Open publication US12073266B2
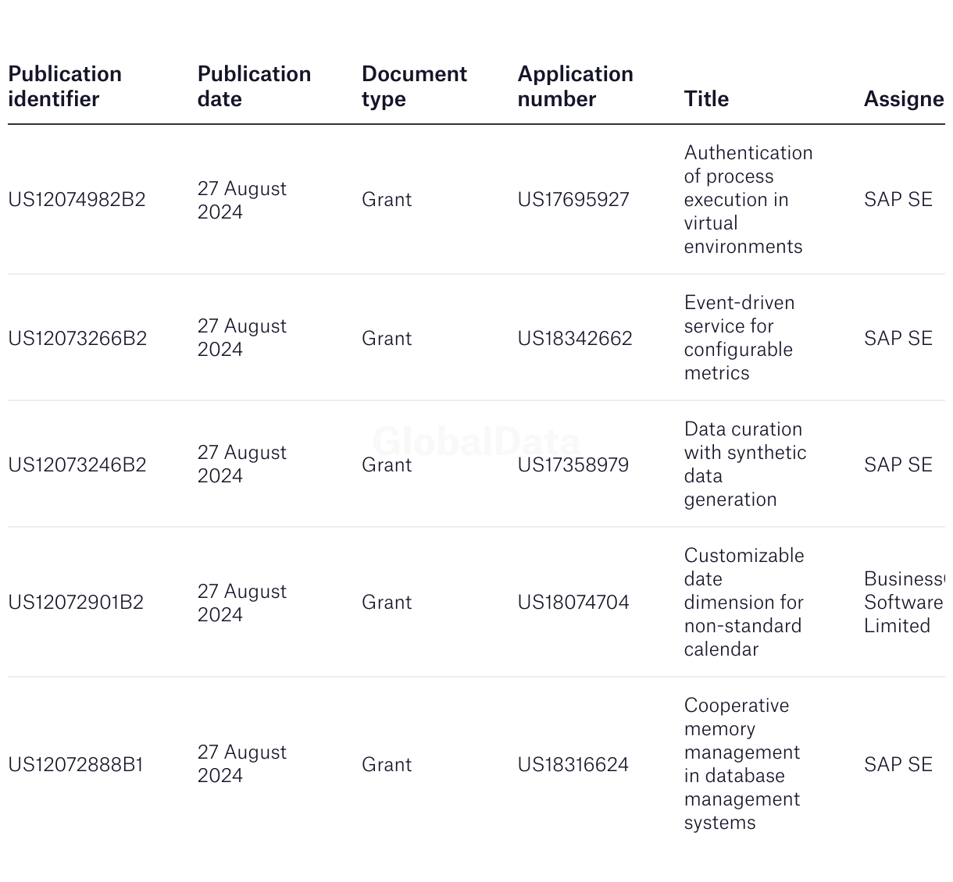Screen dimensions: 953x882 [77, 338]
